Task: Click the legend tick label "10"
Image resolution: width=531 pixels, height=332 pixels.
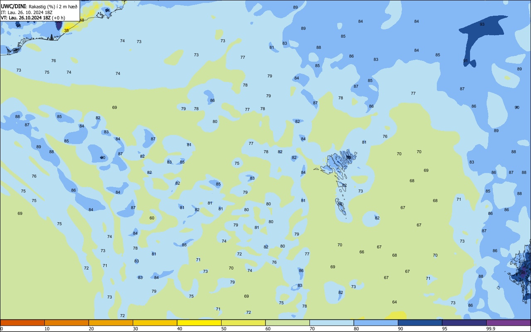Action: (47, 329)
